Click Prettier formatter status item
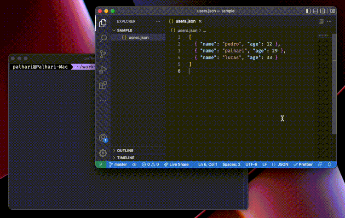The height and width of the screenshot is (218, 345). coord(303,165)
